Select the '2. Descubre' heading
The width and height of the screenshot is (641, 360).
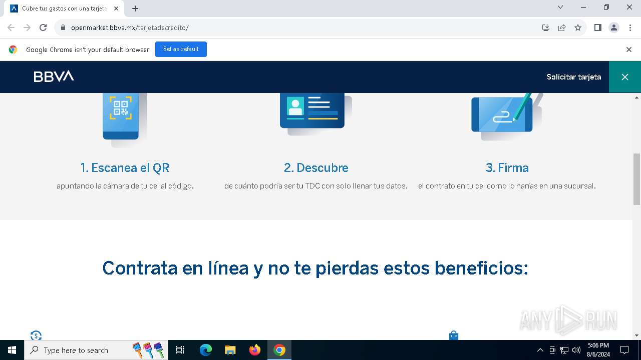tap(316, 167)
